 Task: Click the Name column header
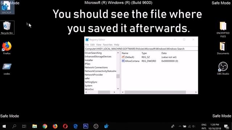tap(125, 53)
